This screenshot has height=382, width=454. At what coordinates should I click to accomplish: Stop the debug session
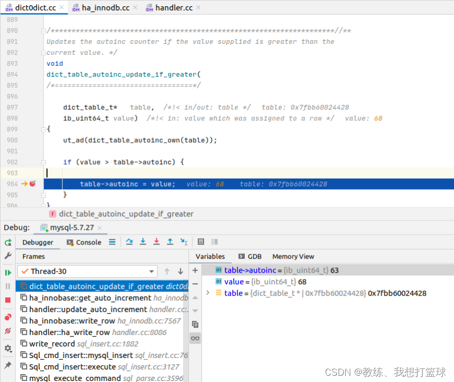click(8, 300)
